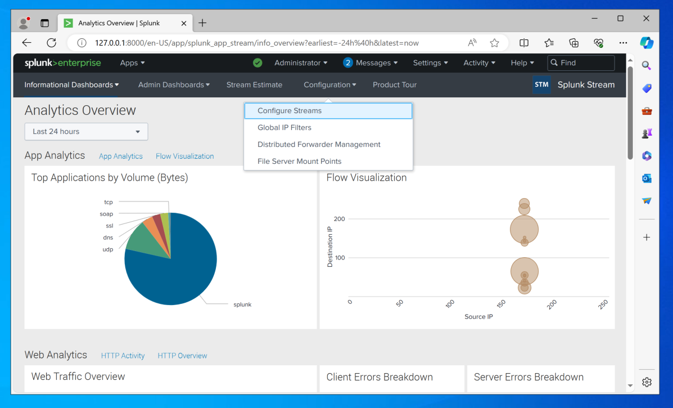Follow the HTTP Overview link
This screenshot has width=673, height=408.
click(x=182, y=356)
